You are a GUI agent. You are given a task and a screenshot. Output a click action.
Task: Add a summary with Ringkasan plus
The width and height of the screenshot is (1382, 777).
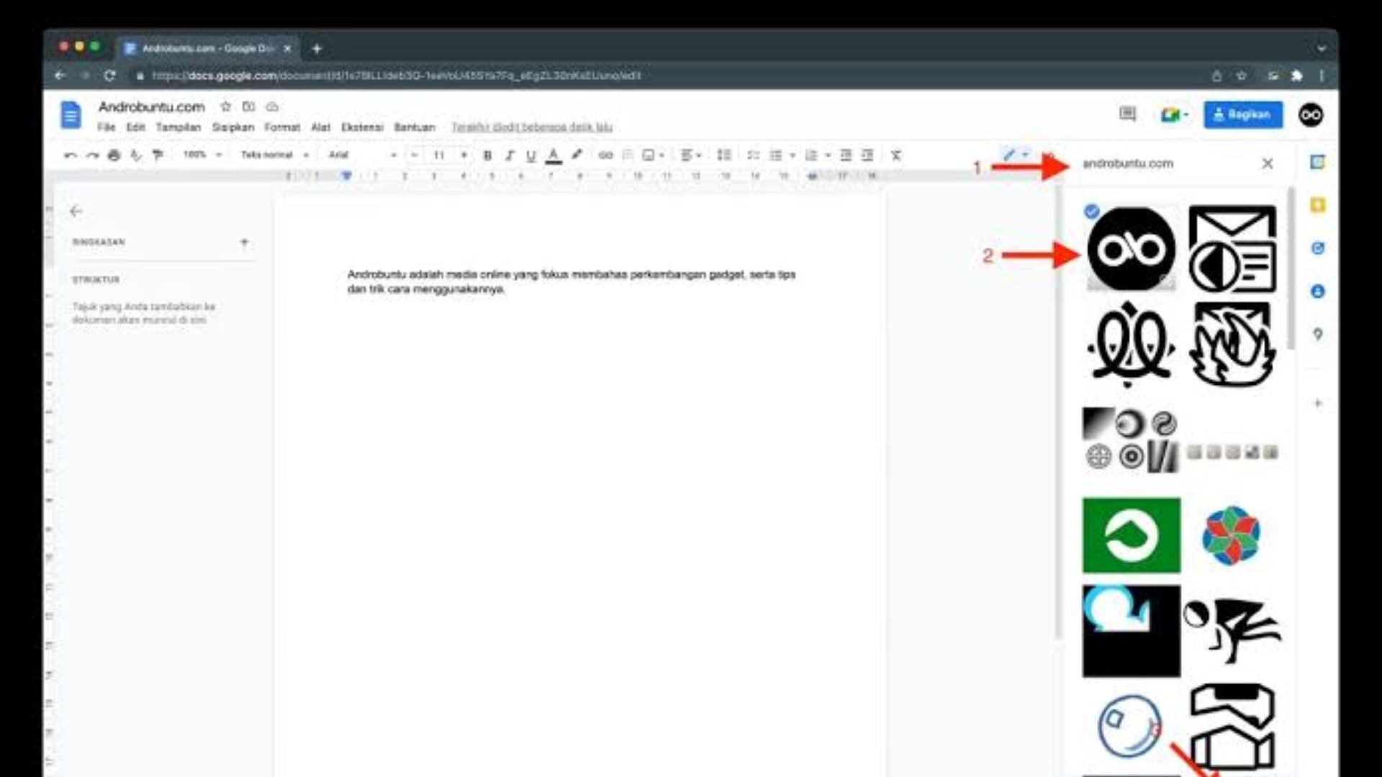point(244,242)
